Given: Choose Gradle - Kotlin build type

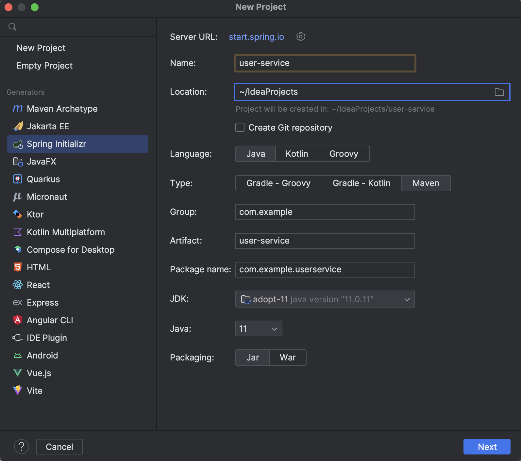Looking at the screenshot, I should pyautogui.click(x=361, y=183).
